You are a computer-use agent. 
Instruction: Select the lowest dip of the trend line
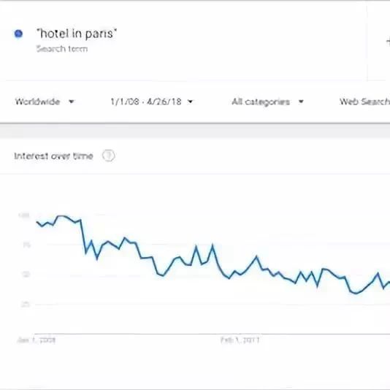356,293
